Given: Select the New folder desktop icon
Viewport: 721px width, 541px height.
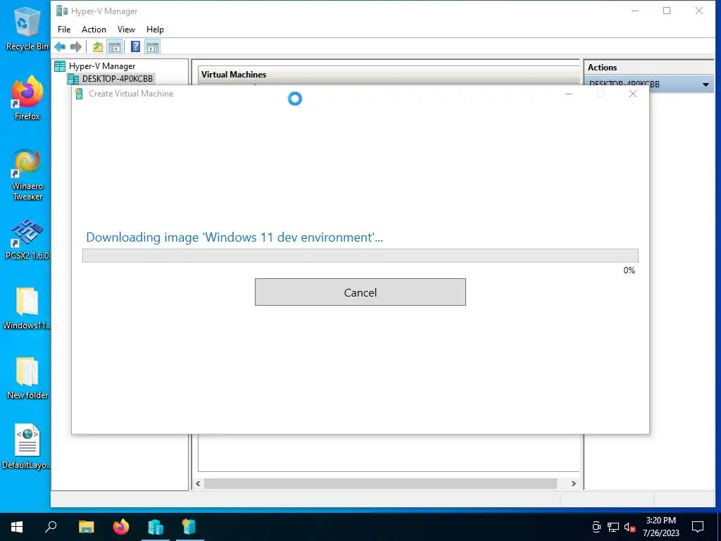Looking at the screenshot, I should click(27, 378).
